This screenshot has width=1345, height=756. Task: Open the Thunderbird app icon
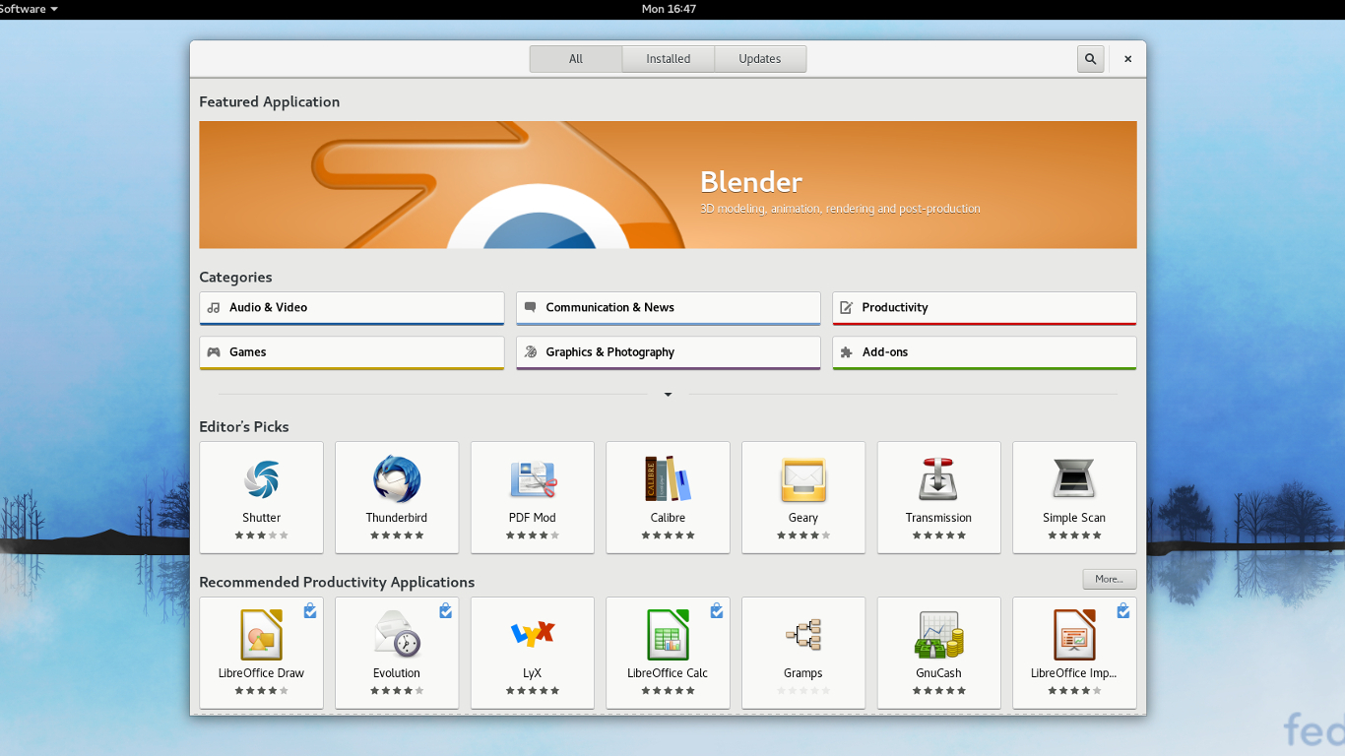point(397,479)
